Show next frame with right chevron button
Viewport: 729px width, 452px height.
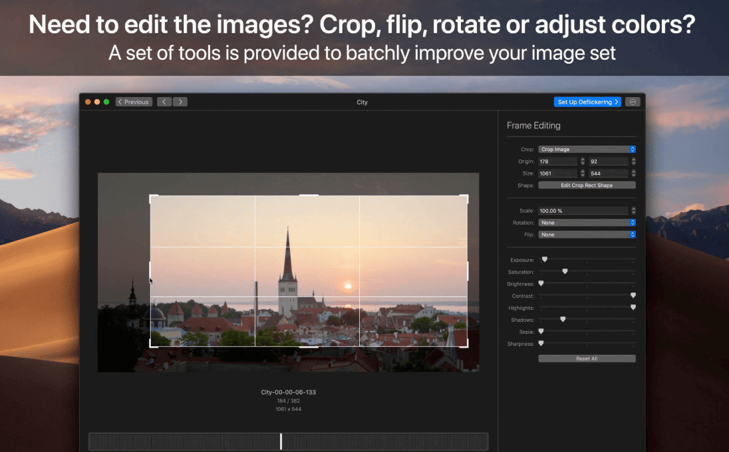pos(180,102)
